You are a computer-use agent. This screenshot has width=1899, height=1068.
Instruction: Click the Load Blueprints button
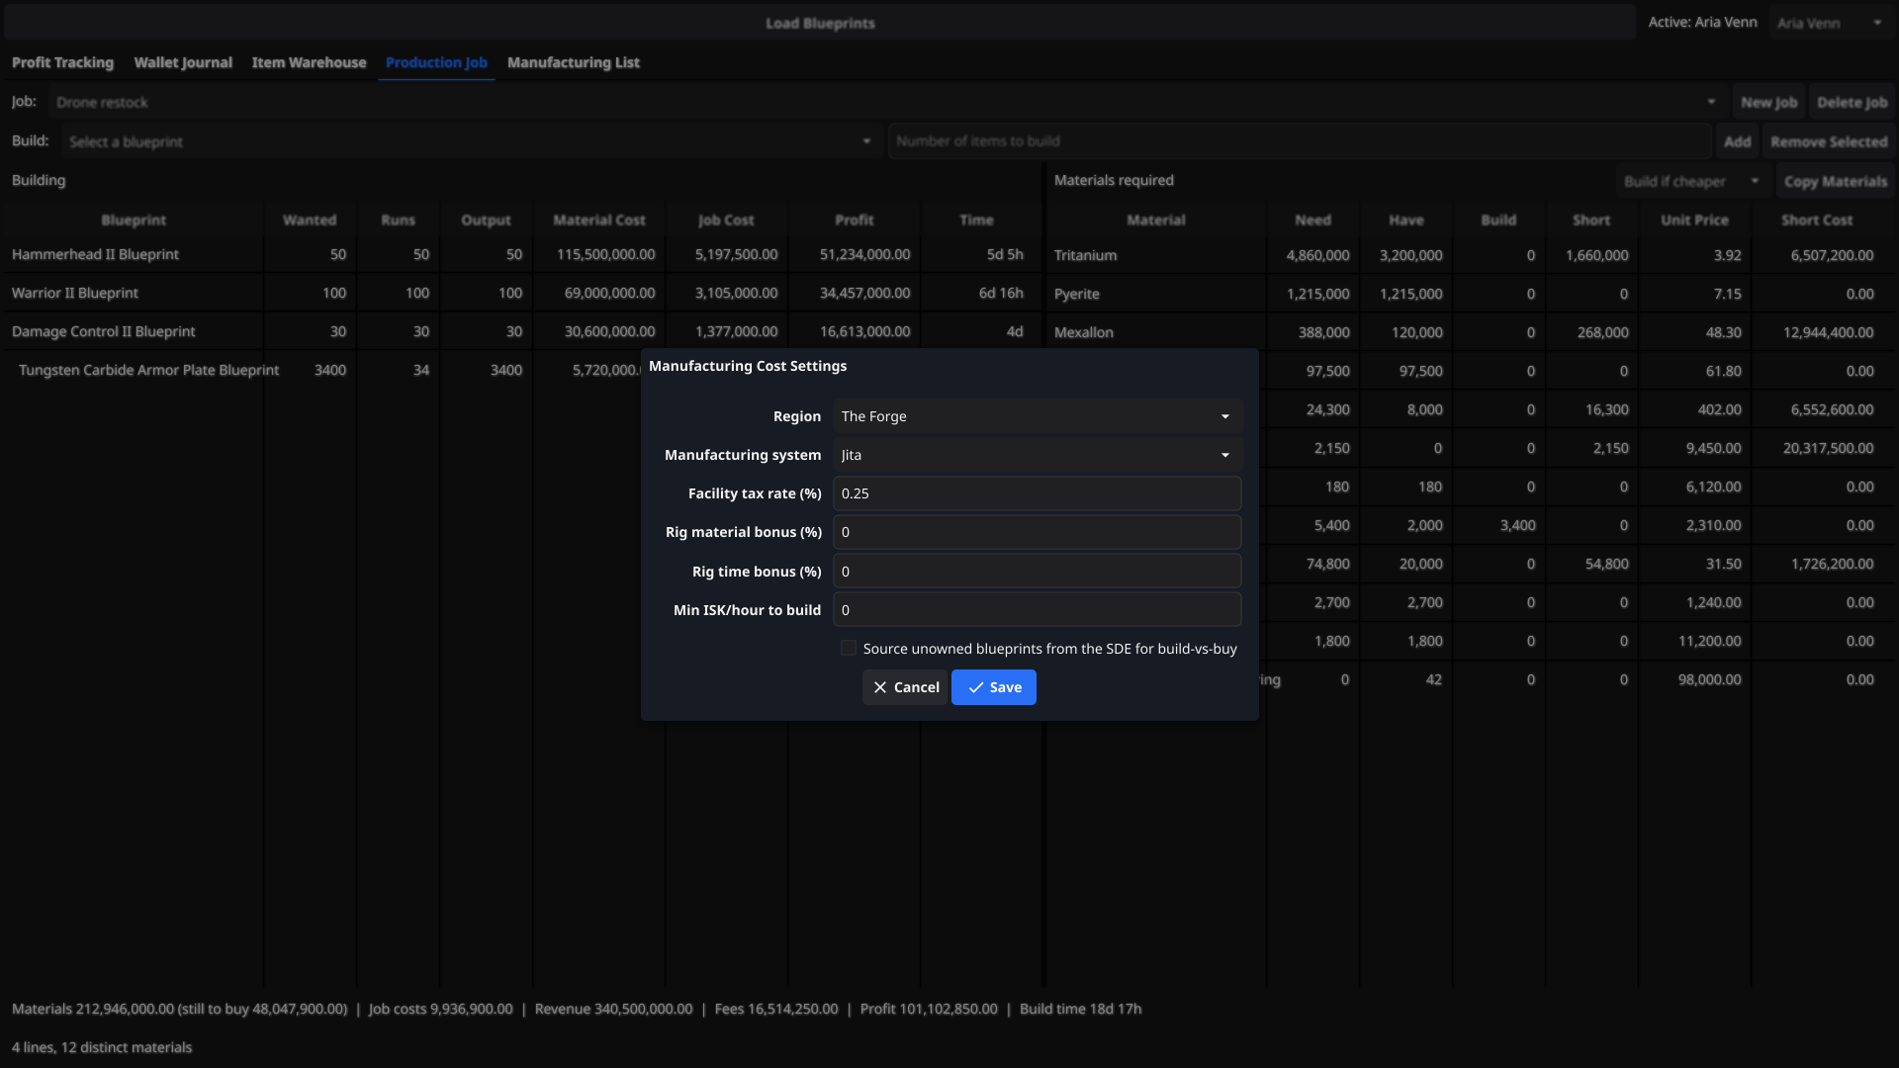820,23
